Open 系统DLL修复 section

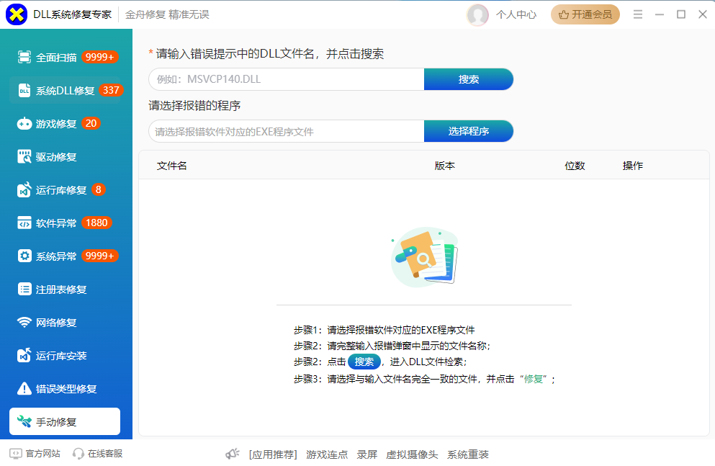65,91
